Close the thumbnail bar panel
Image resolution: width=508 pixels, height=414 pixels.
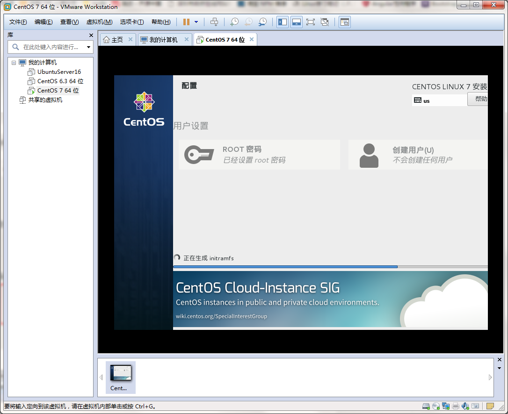499,360
